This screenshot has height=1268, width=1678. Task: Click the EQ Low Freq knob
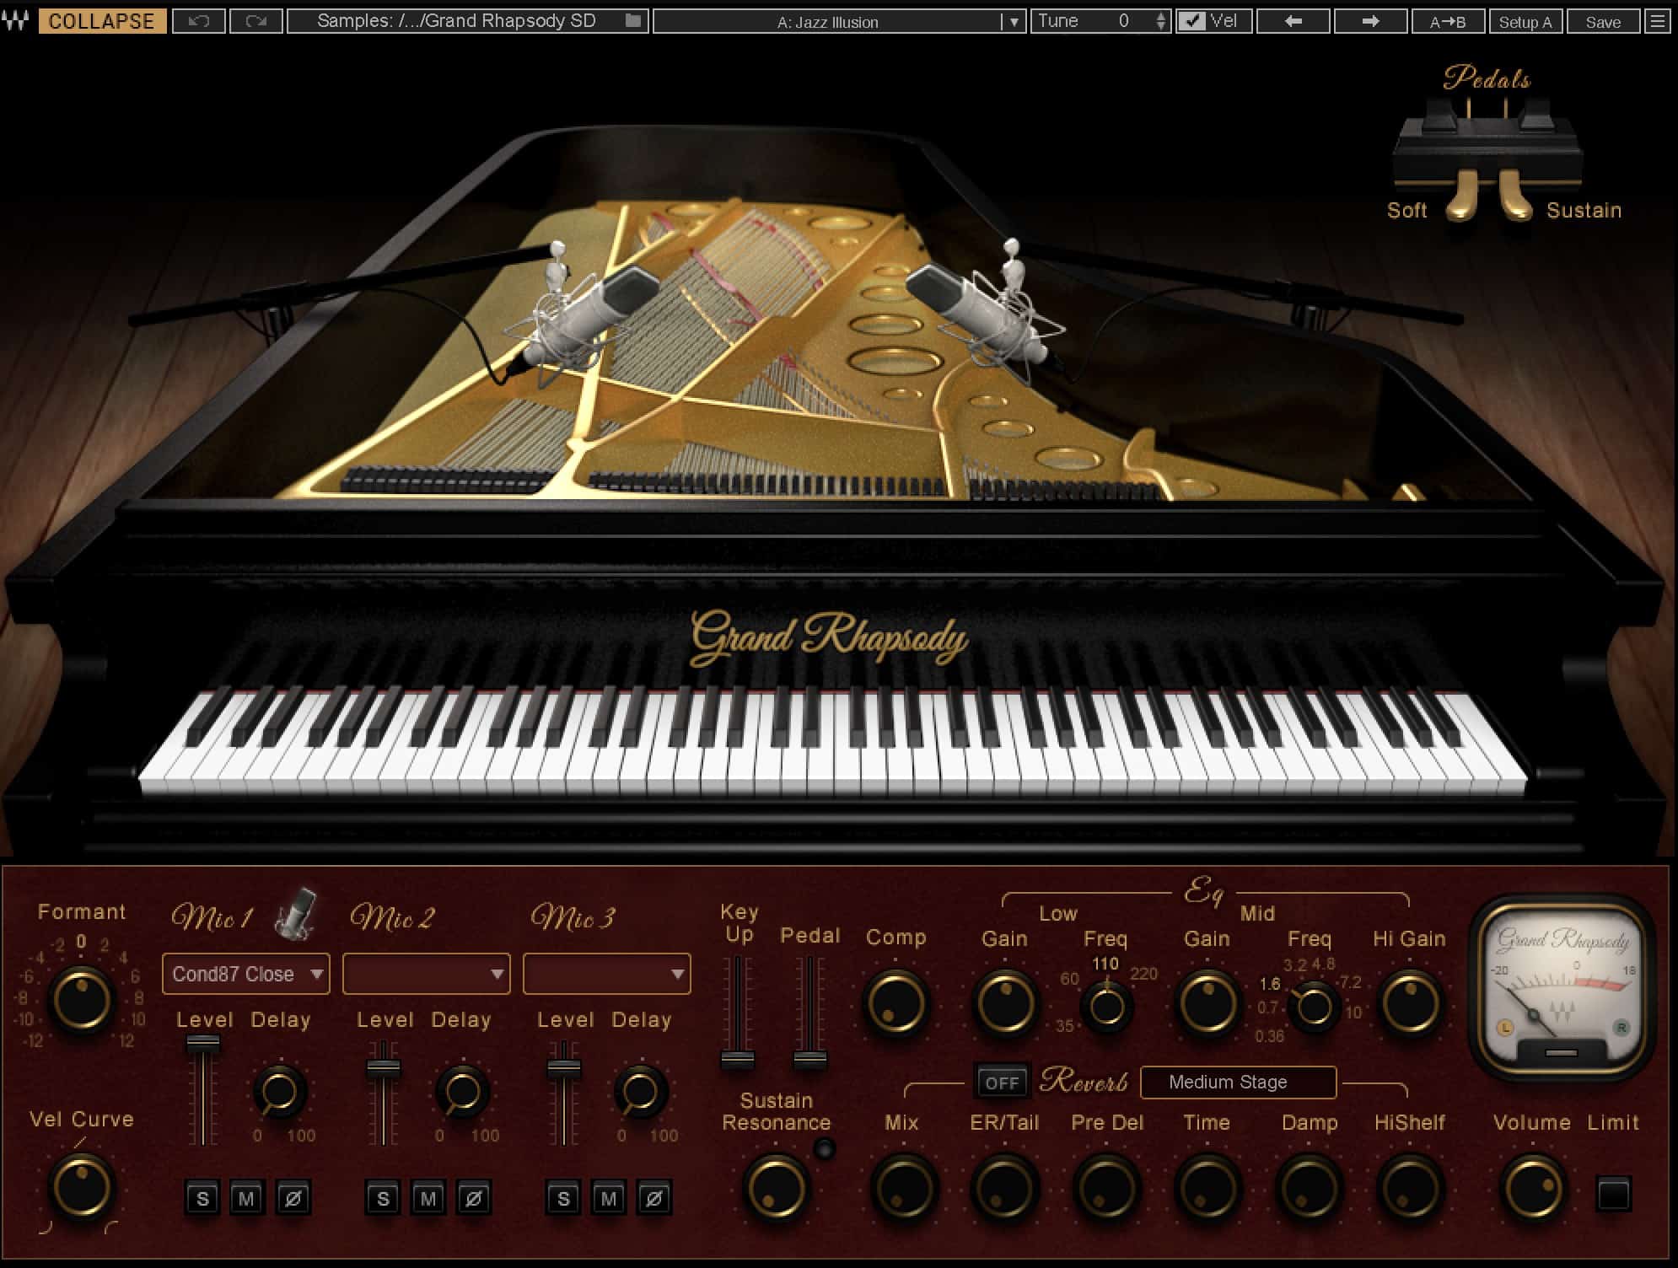(x=1106, y=1006)
